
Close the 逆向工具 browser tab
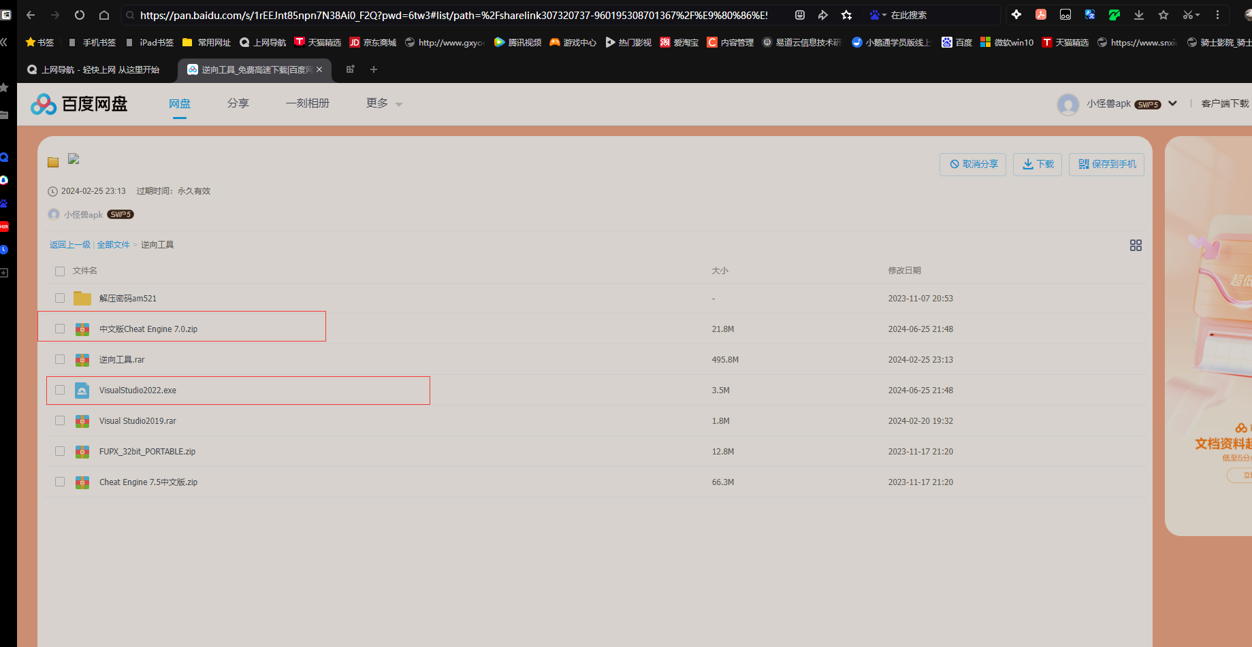click(x=319, y=69)
